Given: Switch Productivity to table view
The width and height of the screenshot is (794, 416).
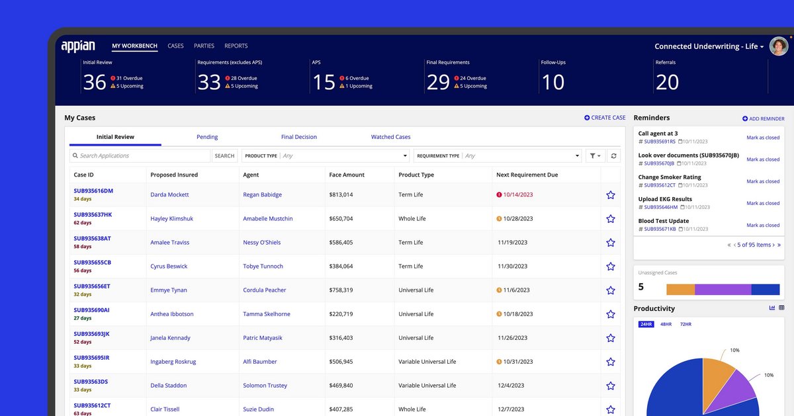Looking at the screenshot, I should tap(781, 308).
